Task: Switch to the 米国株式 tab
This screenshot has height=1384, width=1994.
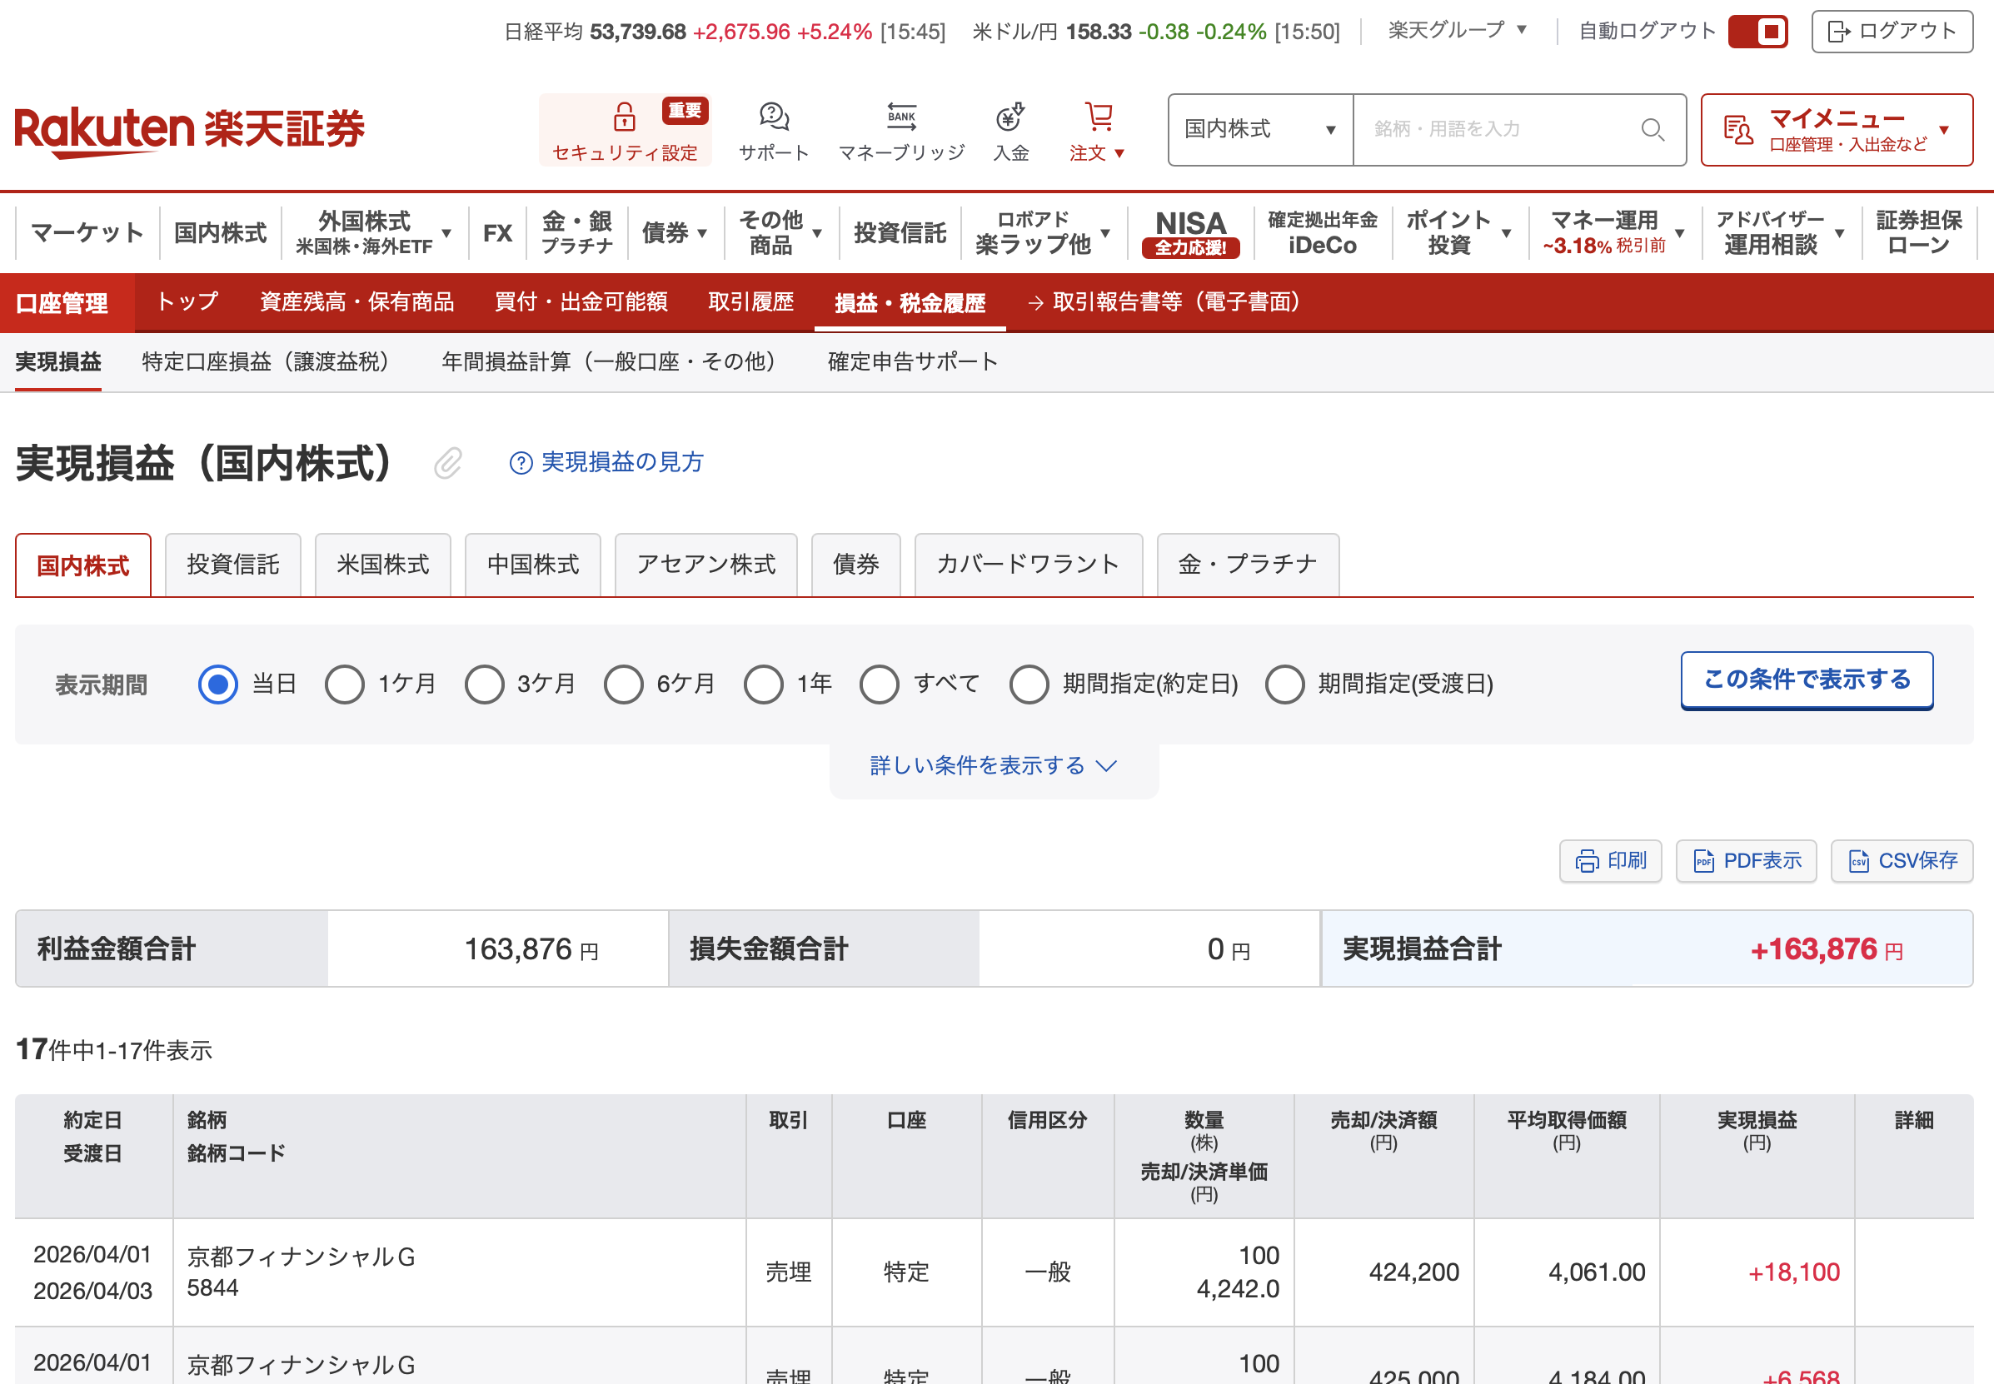Action: [382, 565]
